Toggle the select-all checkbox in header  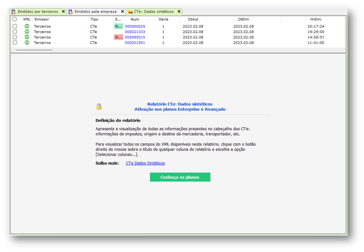(15, 19)
